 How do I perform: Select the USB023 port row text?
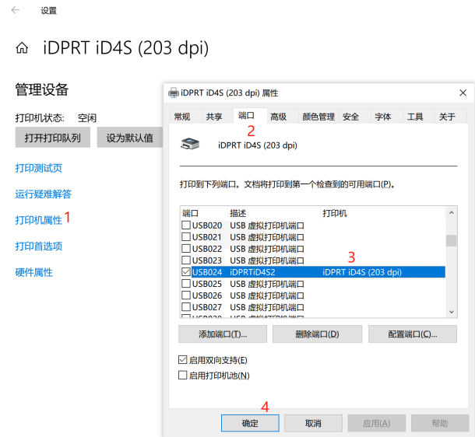207,260
